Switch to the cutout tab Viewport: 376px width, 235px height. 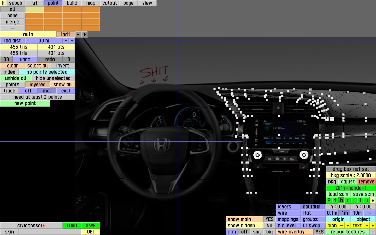(110, 3)
